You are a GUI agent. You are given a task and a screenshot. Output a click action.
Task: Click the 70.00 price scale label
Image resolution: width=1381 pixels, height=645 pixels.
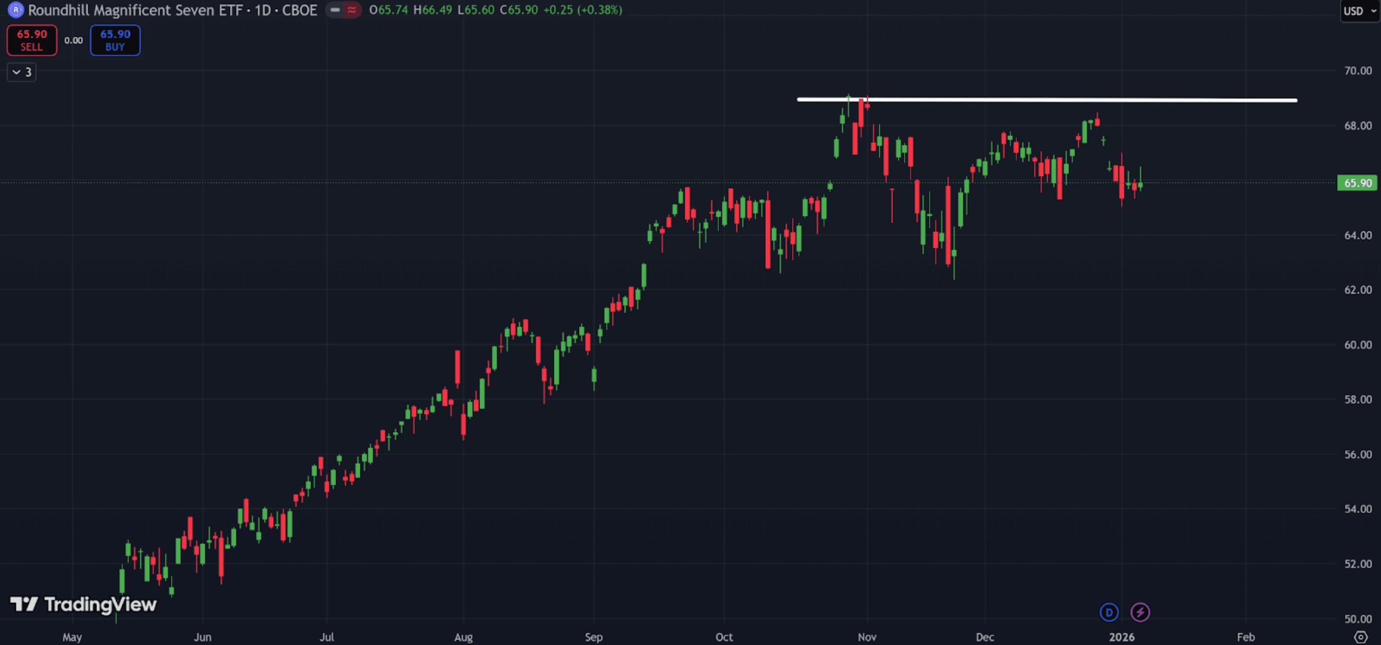(1357, 71)
